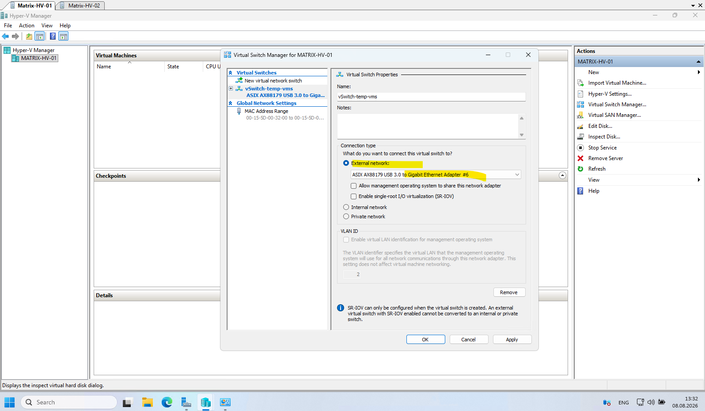
Task: Click inside the Notes text area
Action: pos(428,127)
